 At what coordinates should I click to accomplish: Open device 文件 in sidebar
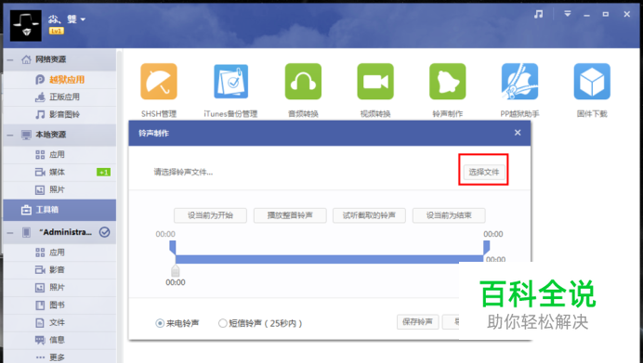(x=59, y=322)
